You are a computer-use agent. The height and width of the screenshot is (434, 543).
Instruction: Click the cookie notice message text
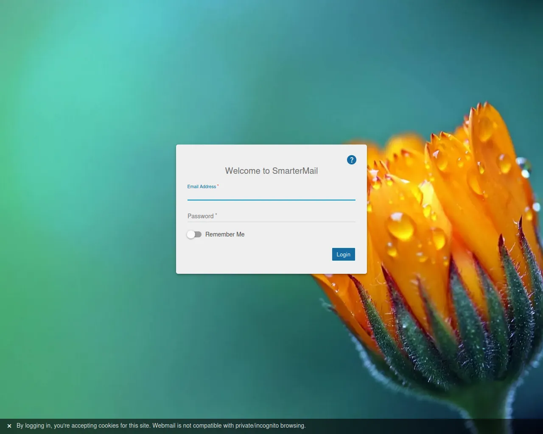(x=161, y=426)
